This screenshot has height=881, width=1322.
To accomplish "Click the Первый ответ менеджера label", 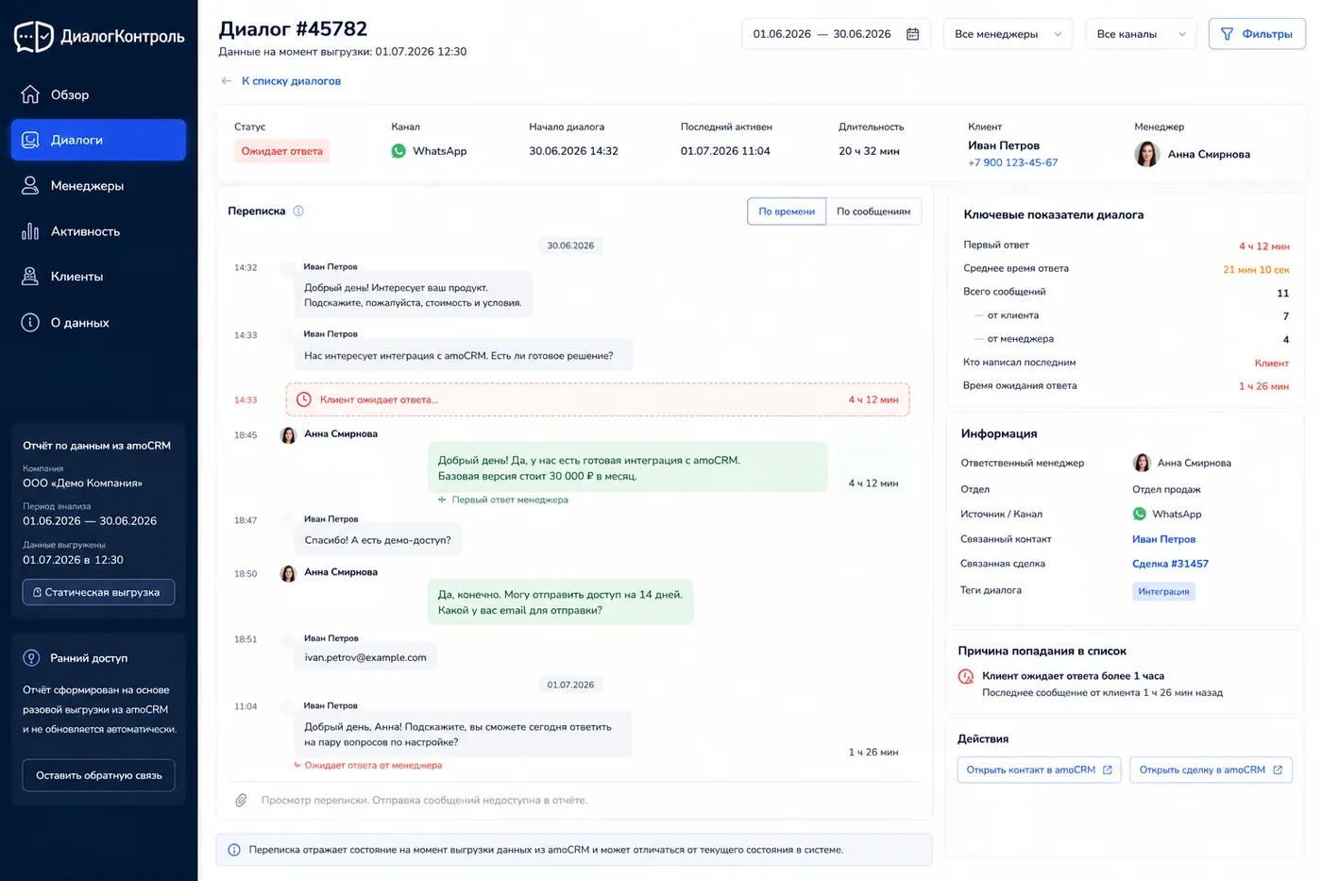I will pyautogui.click(x=510, y=500).
